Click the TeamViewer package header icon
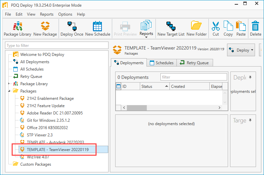264x175 pixels. [x=117, y=50]
